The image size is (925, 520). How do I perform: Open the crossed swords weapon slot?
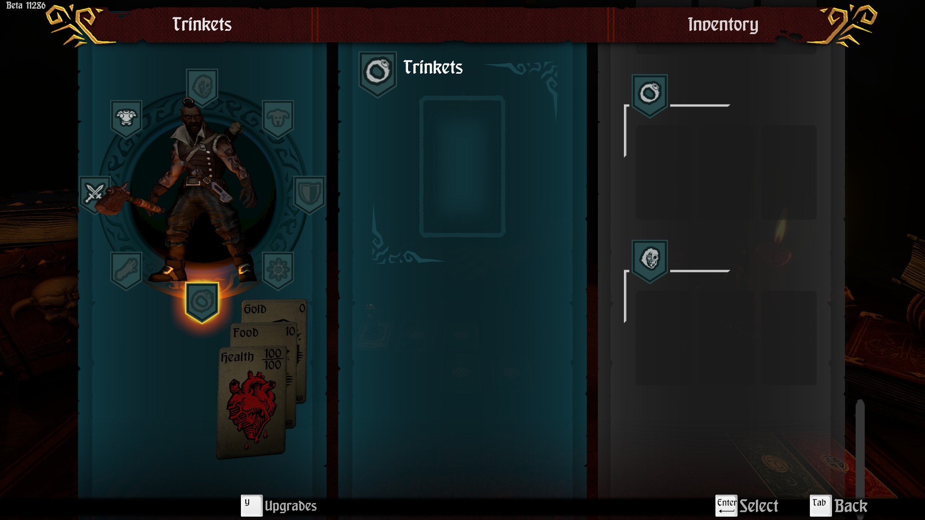click(94, 194)
